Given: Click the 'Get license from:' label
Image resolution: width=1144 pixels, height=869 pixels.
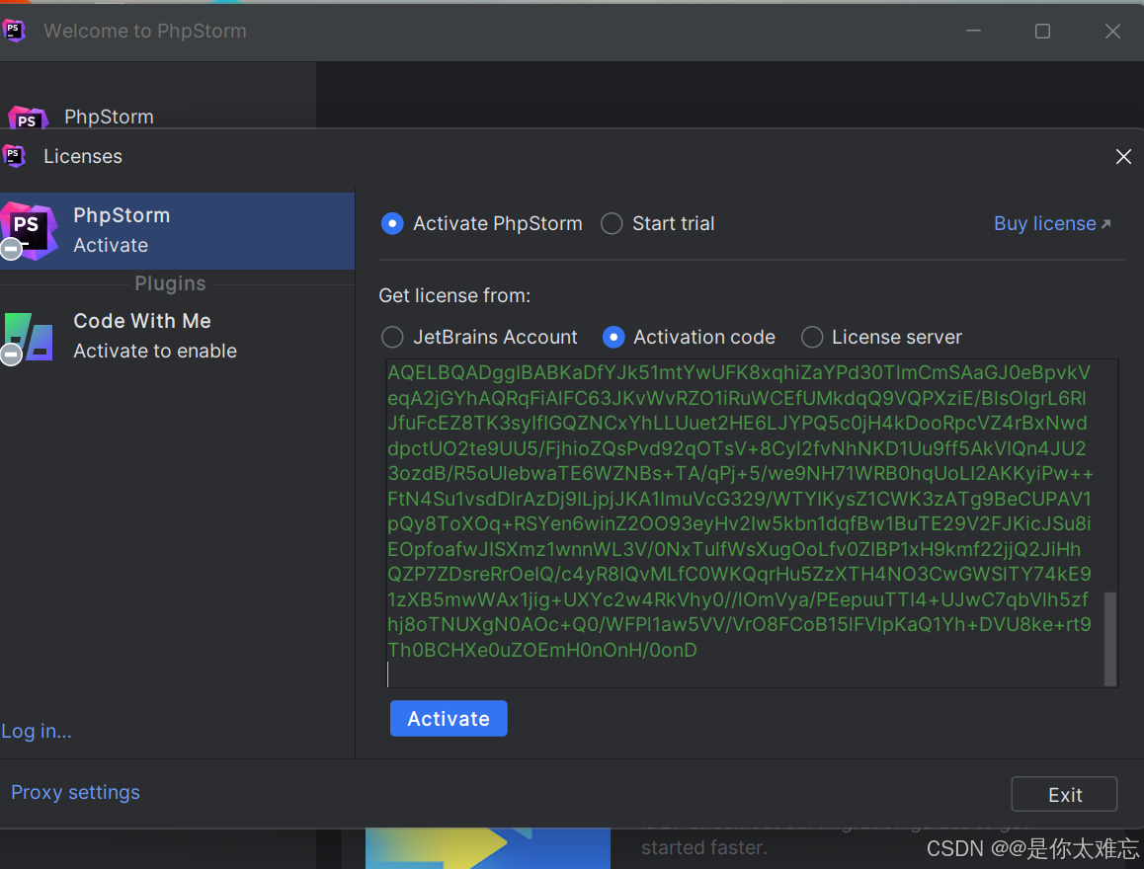Looking at the screenshot, I should 454,296.
